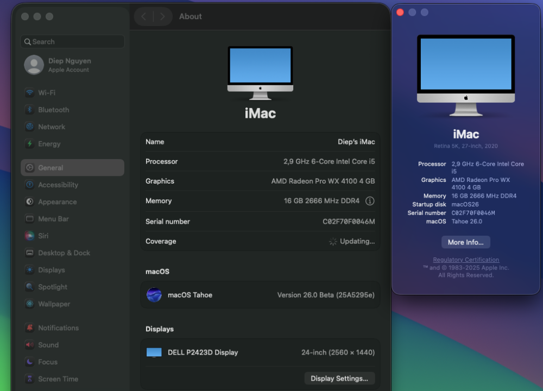Open Energy settings lightning icon
543x391 pixels.
pyautogui.click(x=30, y=144)
